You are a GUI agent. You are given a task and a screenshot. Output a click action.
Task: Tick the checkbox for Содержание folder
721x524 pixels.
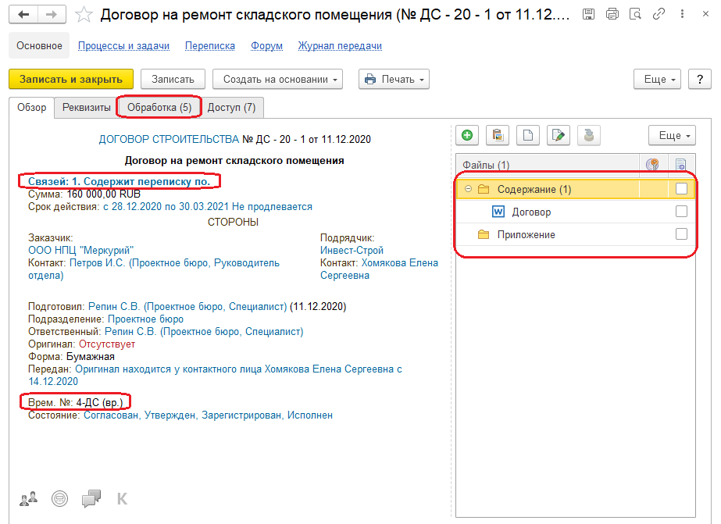pyautogui.click(x=682, y=189)
